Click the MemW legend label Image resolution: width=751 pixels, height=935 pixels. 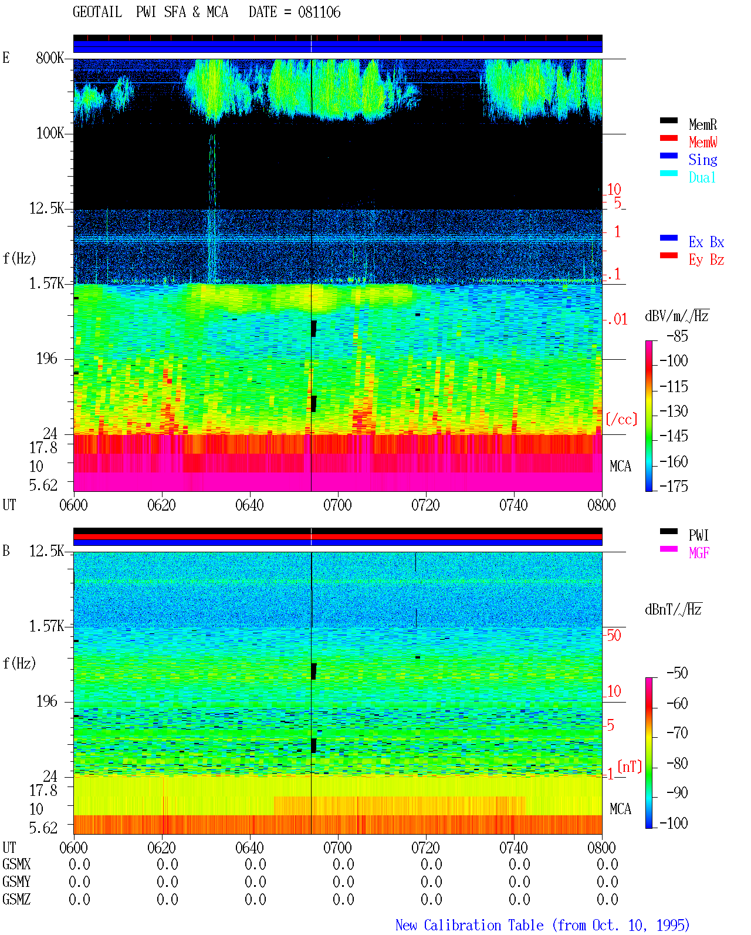tap(703, 142)
